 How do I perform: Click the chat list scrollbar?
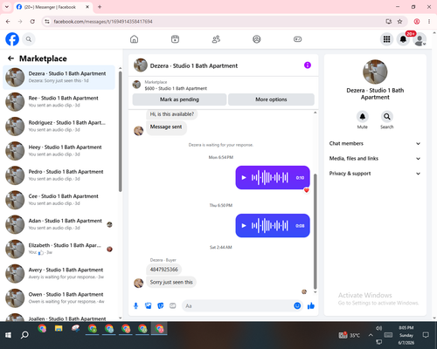point(120,131)
